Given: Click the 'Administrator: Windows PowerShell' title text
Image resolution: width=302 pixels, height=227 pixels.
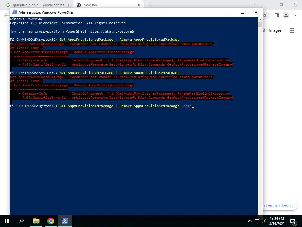Looking at the screenshot, I should tap(46, 12).
